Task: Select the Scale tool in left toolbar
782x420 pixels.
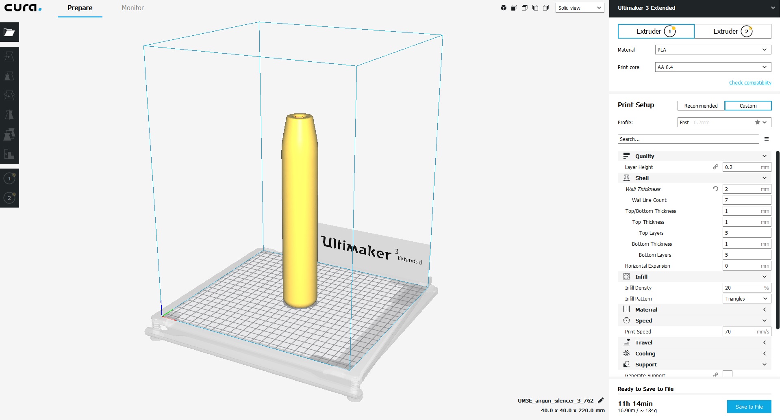Action: (9, 76)
